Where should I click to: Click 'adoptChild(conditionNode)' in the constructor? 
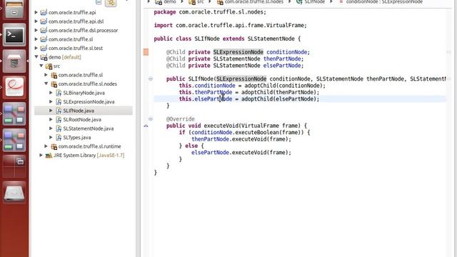tap(283, 86)
